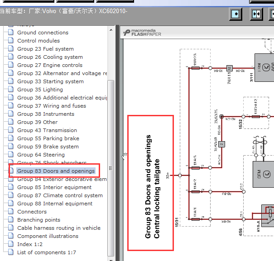Open Cable harness routing in vehicle
The width and height of the screenshot is (274, 261).
59,228
